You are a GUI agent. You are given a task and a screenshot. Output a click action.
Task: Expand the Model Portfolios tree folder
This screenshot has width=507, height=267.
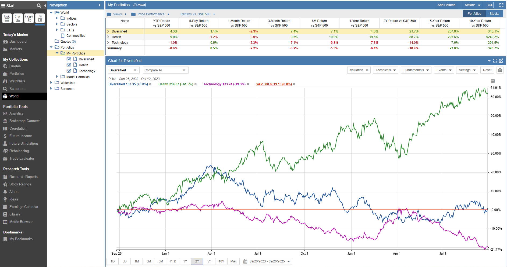(57, 77)
